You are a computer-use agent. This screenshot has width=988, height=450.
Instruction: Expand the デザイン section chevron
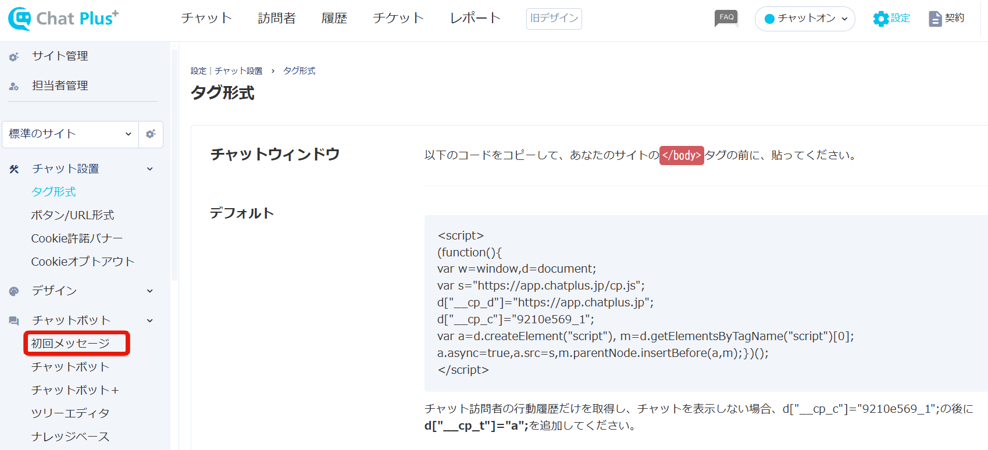(x=150, y=291)
